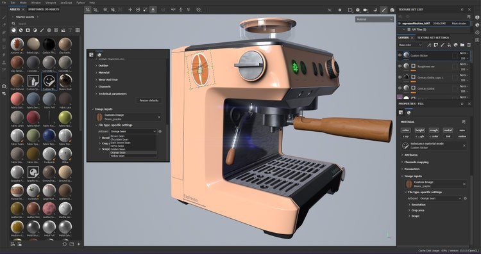This screenshot has height=254, width=481.
Task: Click the grid view icon in Assets filters
Action: 78,30
